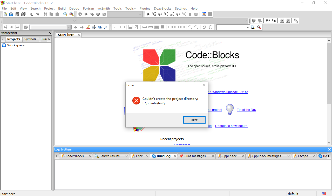Click the Jump back arrow icon
The height and width of the screenshot is (196, 332).
(x=76, y=27)
